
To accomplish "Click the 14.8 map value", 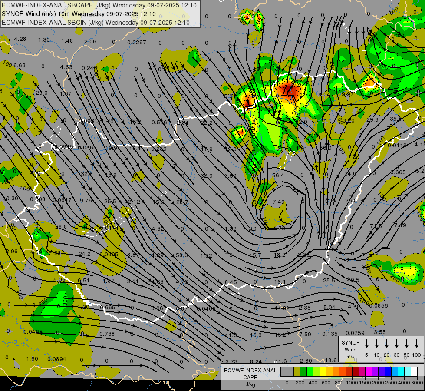I will pyautogui.click(x=280, y=308).
